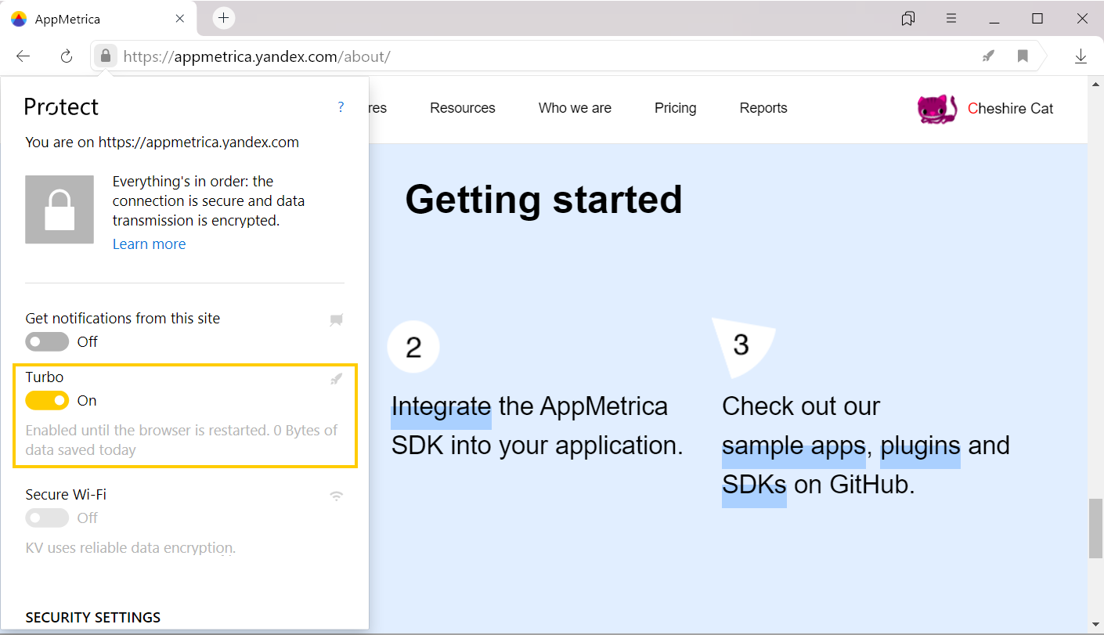
Task: Turn off the Turbo switch
Action: coord(47,400)
